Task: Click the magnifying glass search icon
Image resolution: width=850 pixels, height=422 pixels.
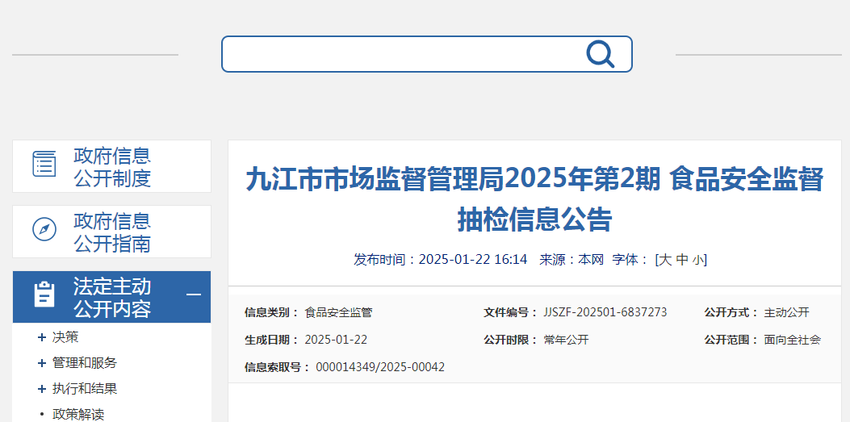Action: (x=600, y=54)
